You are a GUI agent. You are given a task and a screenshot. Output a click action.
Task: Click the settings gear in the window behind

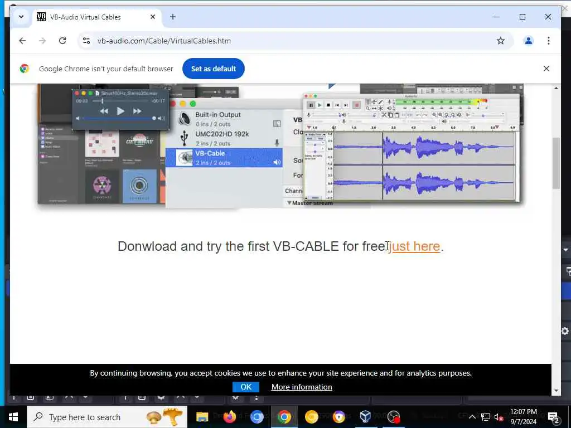click(x=565, y=331)
